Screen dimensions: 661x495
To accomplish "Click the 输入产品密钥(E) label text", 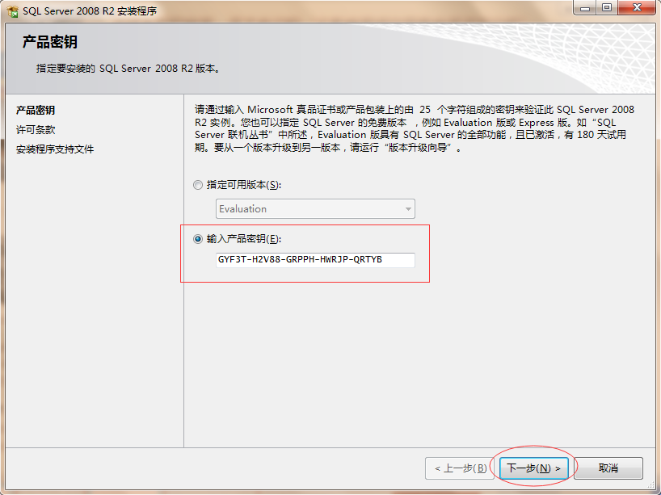I will point(244,239).
